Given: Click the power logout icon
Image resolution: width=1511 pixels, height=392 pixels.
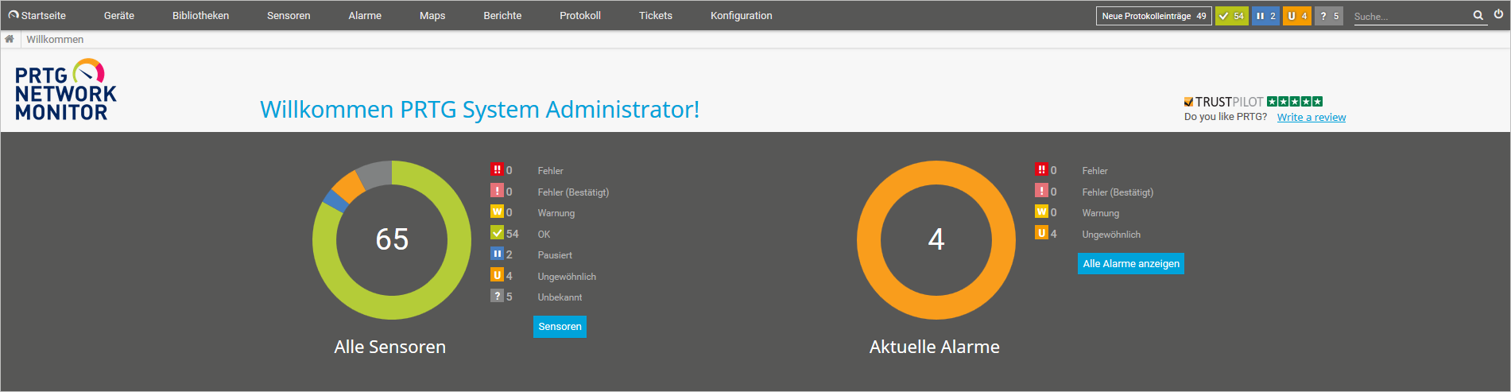Looking at the screenshot, I should (1498, 14).
